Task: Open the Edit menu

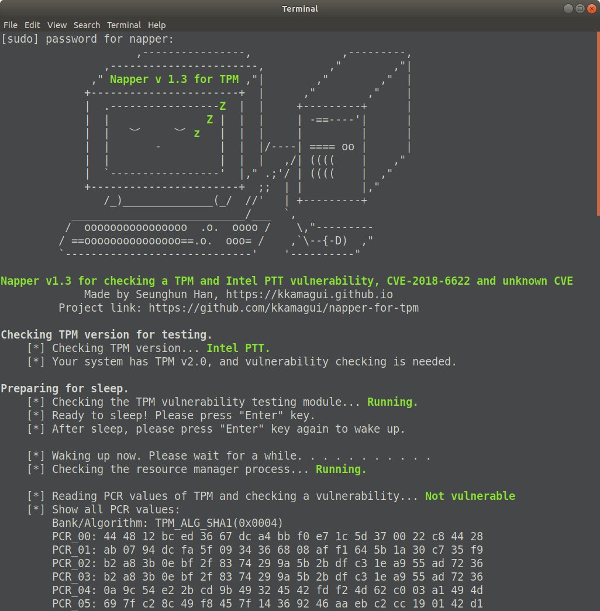Action: (32, 25)
